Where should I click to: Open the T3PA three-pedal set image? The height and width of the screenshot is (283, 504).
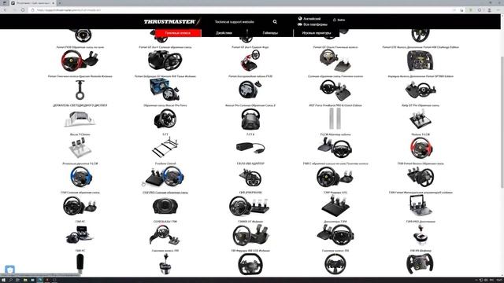[x=335, y=206]
